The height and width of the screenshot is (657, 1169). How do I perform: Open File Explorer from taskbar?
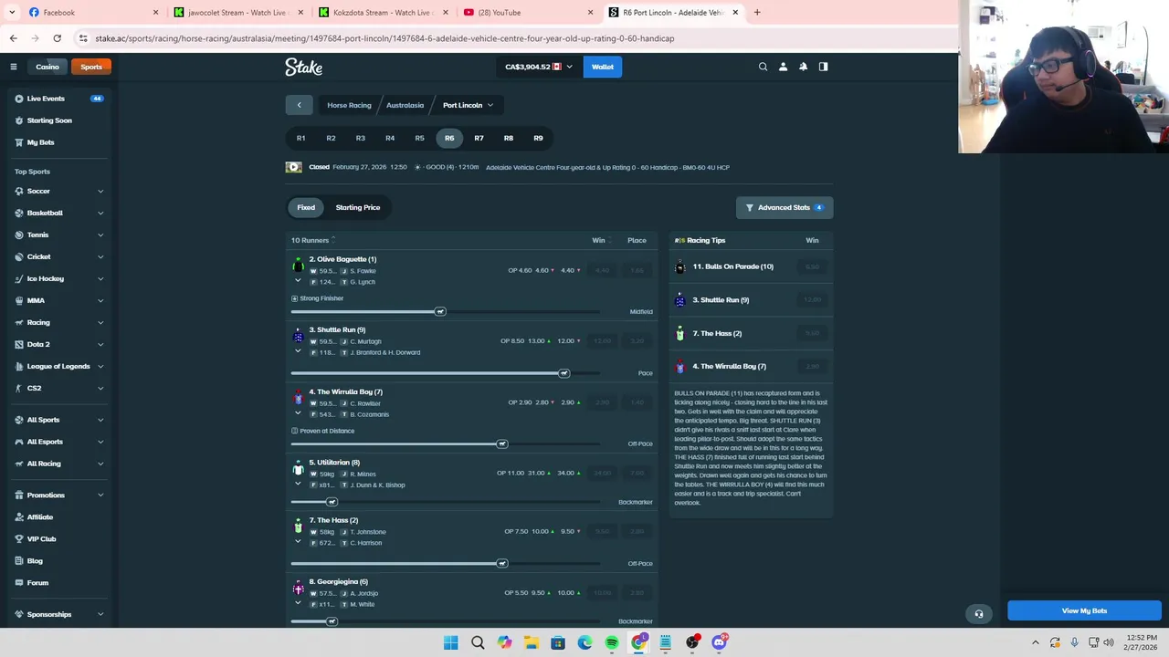[x=531, y=642]
